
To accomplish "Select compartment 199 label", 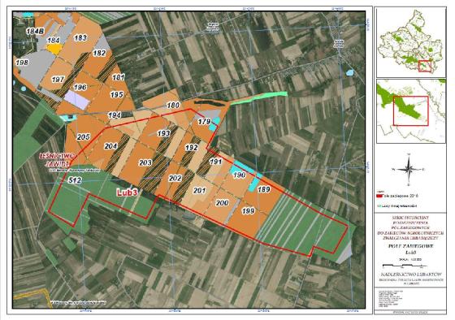I will (248, 211).
